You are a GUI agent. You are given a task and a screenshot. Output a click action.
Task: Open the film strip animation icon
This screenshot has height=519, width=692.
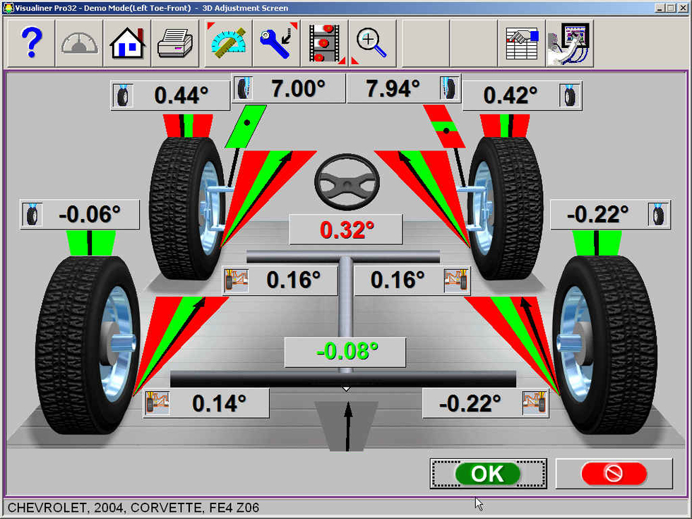[324, 43]
